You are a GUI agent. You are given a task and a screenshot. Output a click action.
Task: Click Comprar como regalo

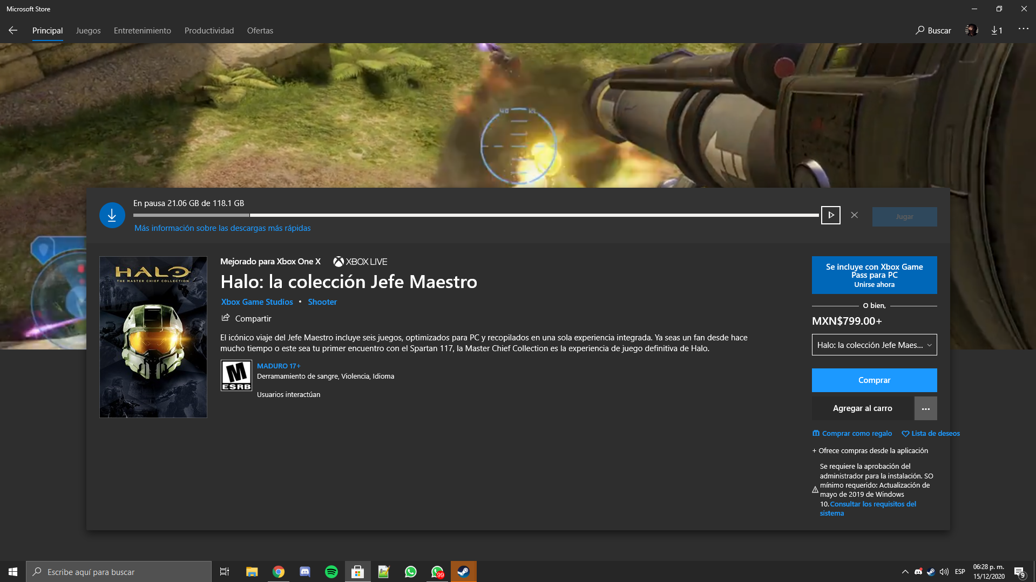[852, 434]
